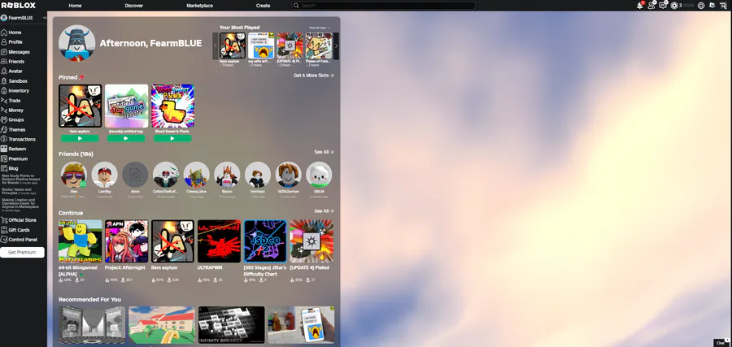
Task: Click 'See All' next to Friends
Action: tap(324, 152)
